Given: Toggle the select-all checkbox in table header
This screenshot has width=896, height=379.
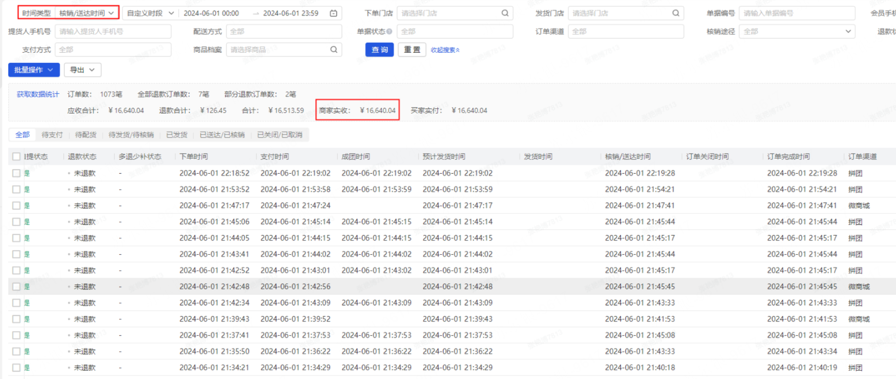Looking at the screenshot, I should coord(16,157).
